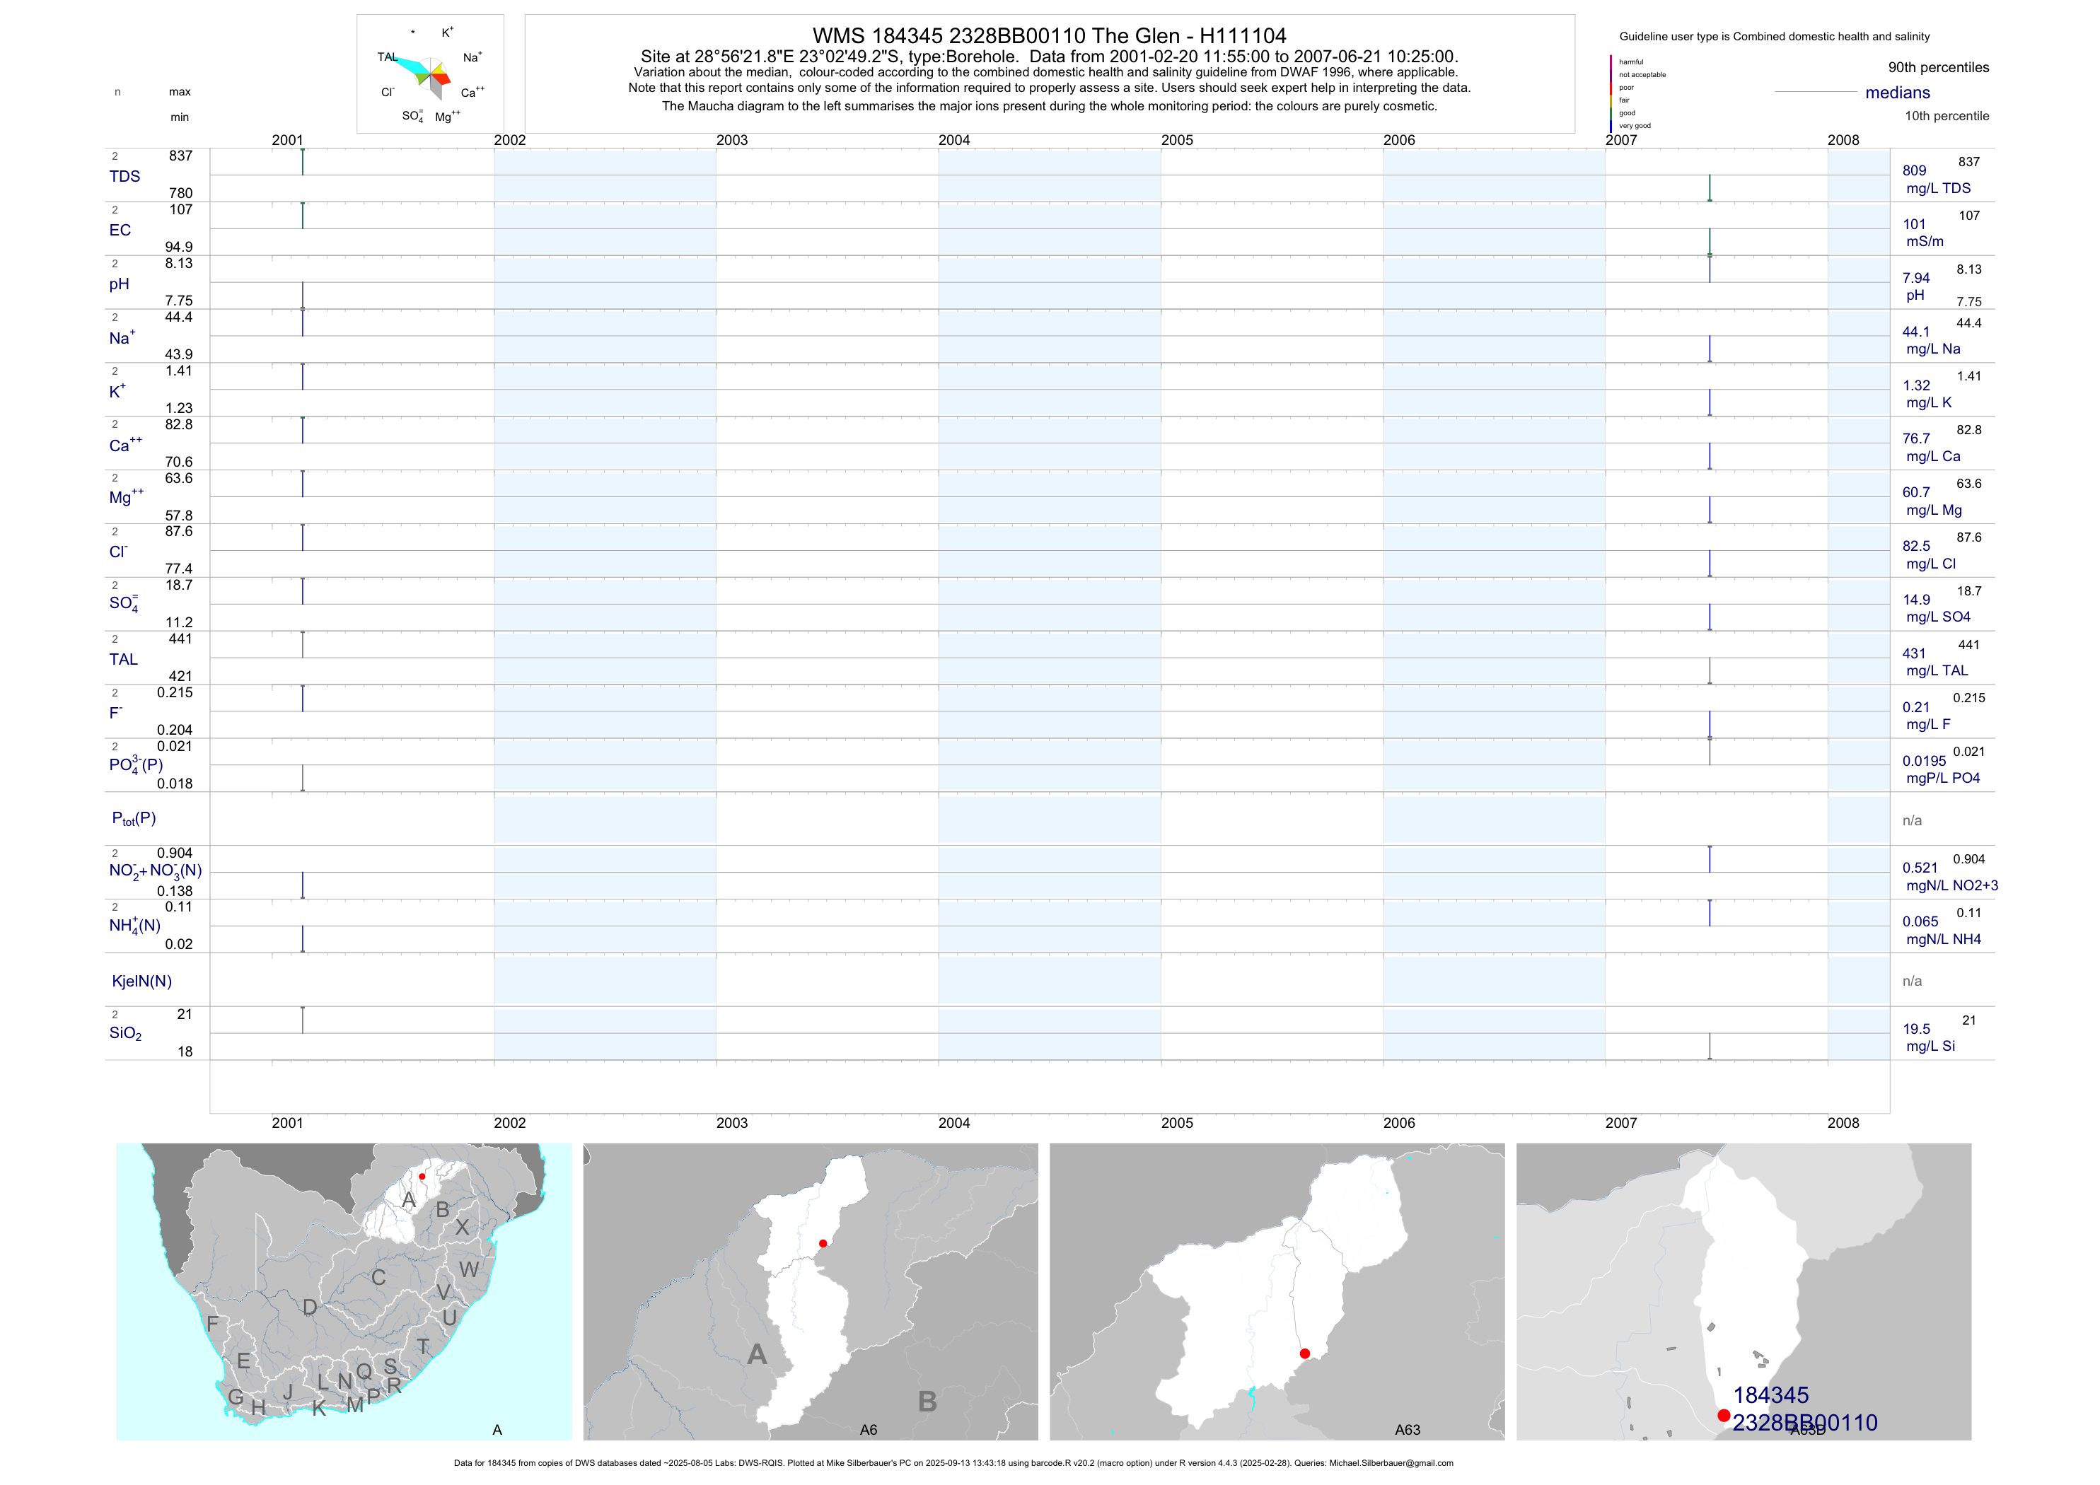Click the red site dot on the South Africa map
2100x1485 pixels.
422,1177
